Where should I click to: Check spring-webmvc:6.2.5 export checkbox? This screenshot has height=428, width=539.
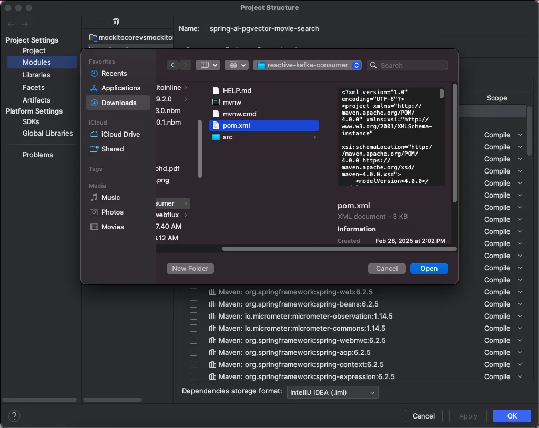(x=194, y=340)
